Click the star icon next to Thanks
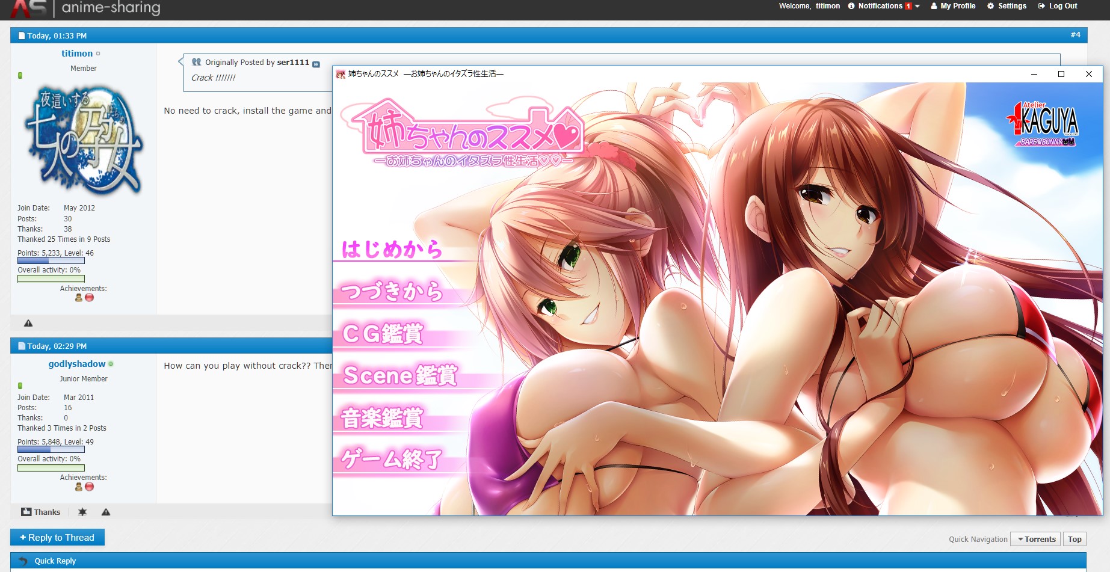The image size is (1110, 572). (x=82, y=512)
